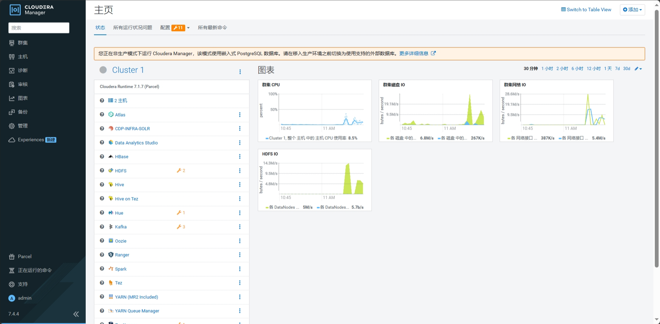This screenshot has height=324, width=660.
Task: Open the 支持 sidebar menu
Action: pos(19,284)
